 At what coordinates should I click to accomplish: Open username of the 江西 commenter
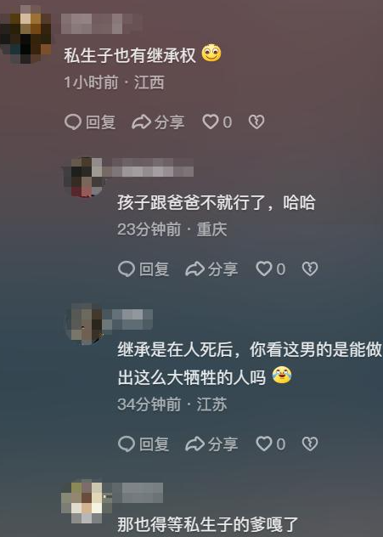coord(101,23)
